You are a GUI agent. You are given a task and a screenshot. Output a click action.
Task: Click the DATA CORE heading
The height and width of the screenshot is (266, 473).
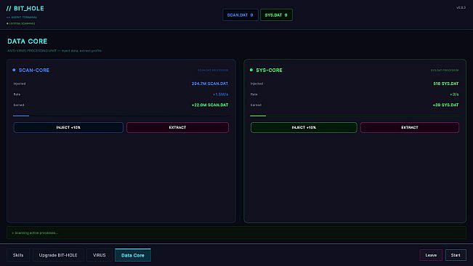coord(28,41)
